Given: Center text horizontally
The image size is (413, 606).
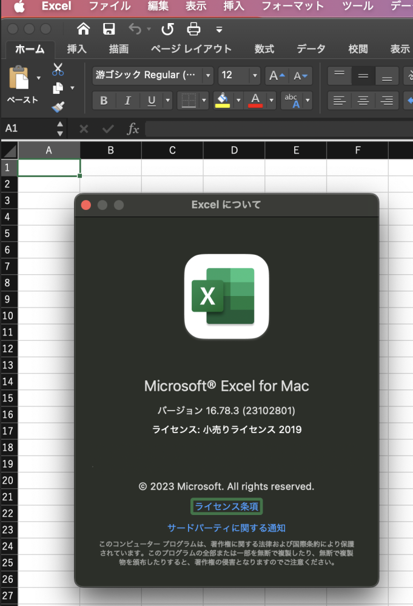Looking at the screenshot, I should [363, 101].
